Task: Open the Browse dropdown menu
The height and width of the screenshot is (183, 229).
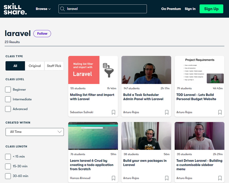Action: tap(43, 9)
